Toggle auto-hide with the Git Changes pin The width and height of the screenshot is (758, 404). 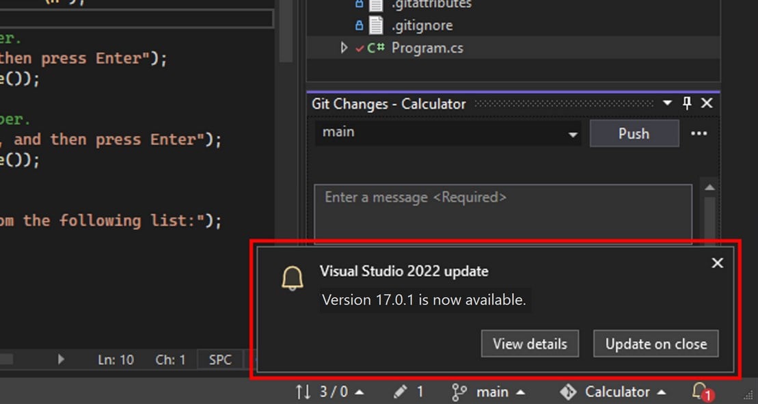click(x=686, y=103)
